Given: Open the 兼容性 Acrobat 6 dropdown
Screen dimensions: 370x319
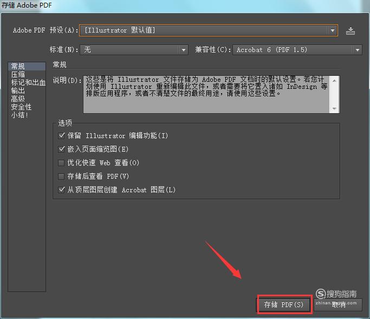Looking at the screenshot, I should tap(297, 50).
